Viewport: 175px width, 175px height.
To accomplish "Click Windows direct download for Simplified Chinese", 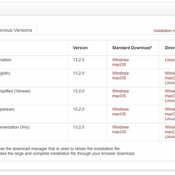I will click(170, 91).
